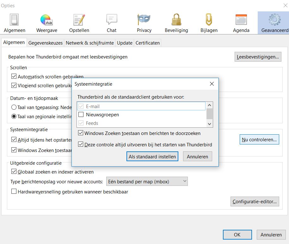The image size is (289, 244).
Task: Open the Bijlagen paperclip icon
Action: pyautogui.click(x=209, y=20)
